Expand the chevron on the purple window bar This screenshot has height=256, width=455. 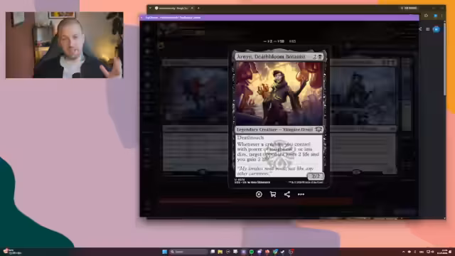pyautogui.click(x=141, y=18)
